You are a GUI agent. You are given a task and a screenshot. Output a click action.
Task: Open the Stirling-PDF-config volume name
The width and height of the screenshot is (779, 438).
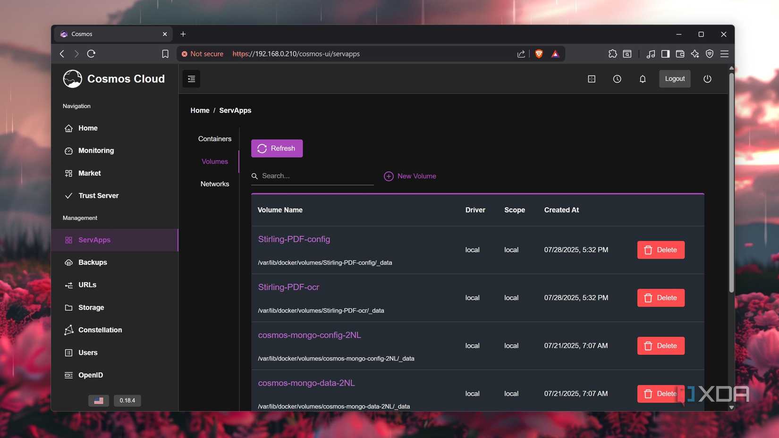tap(294, 239)
